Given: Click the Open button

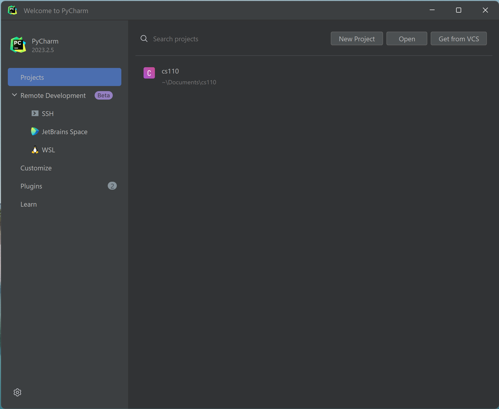Looking at the screenshot, I should coord(407,39).
